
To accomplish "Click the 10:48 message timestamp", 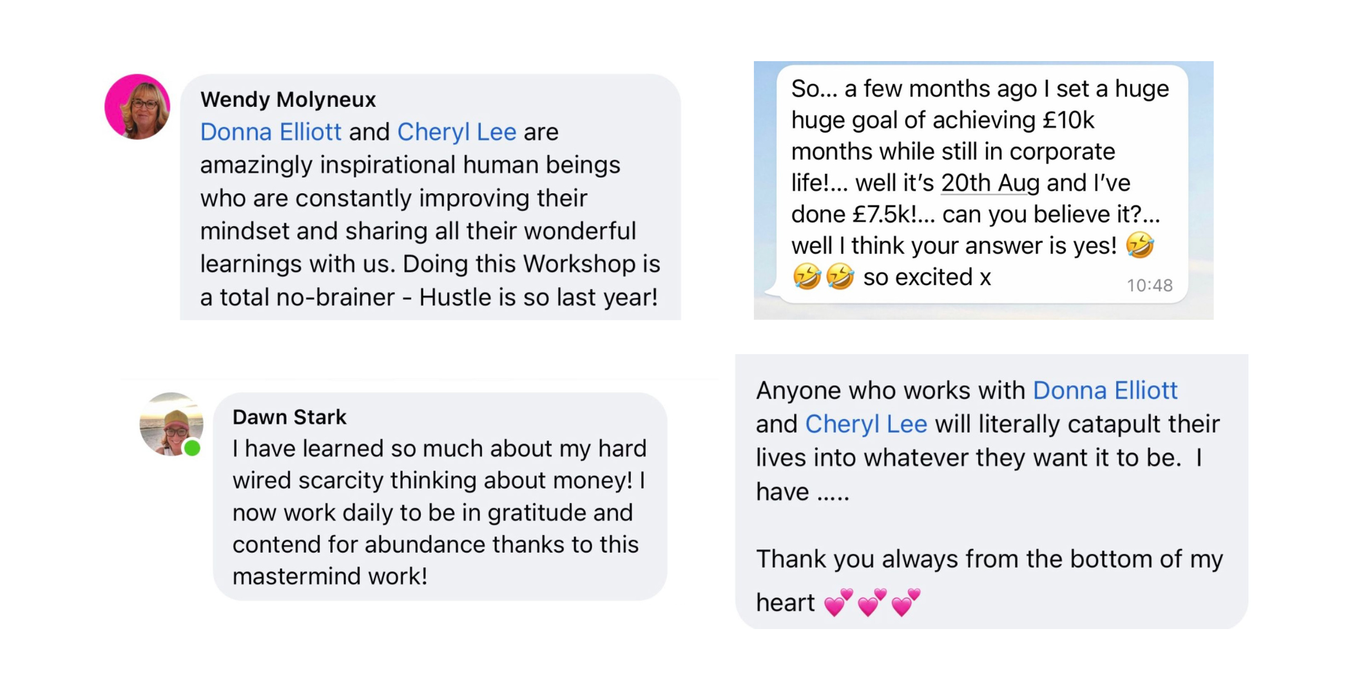I will coord(1150,285).
